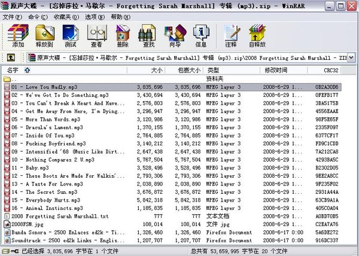Click the 注释 (Comment) toolbar icon
The width and height of the screenshot is (359, 256).
click(231, 32)
